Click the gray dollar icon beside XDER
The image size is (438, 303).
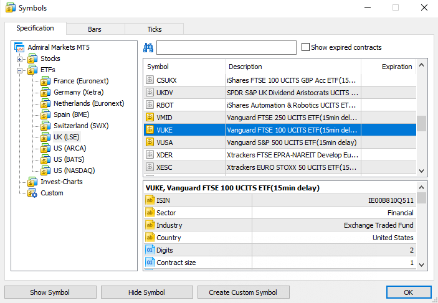click(150, 154)
